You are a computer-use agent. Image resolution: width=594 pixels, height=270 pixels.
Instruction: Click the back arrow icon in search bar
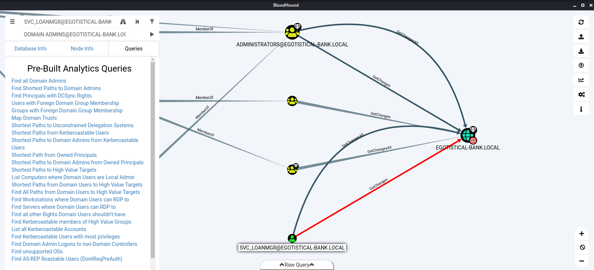click(137, 22)
